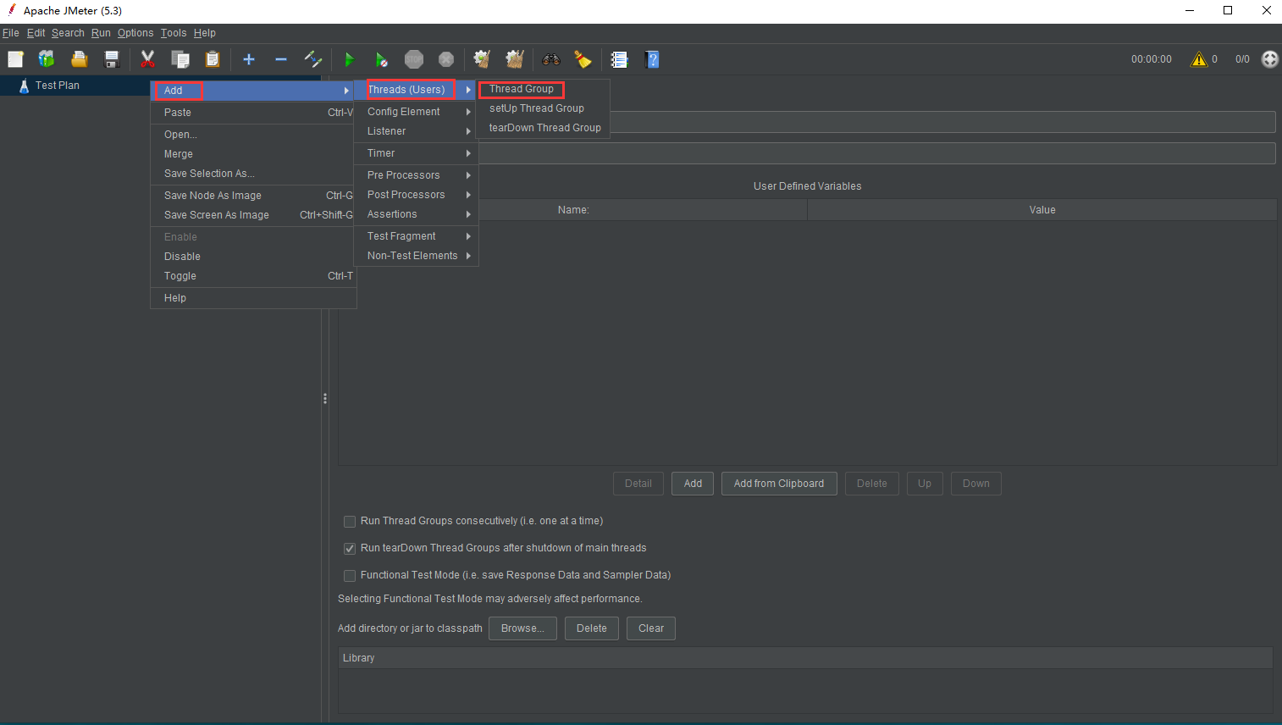This screenshot has height=725, width=1282.
Task: Choose Save Node As Image
Action: [x=253, y=196]
